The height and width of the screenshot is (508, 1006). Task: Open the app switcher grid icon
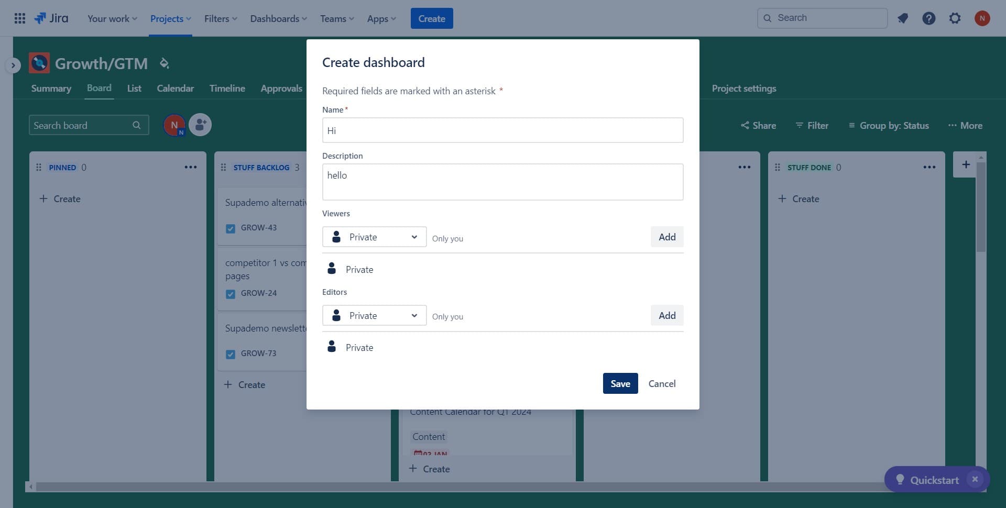[x=20, y=18]
